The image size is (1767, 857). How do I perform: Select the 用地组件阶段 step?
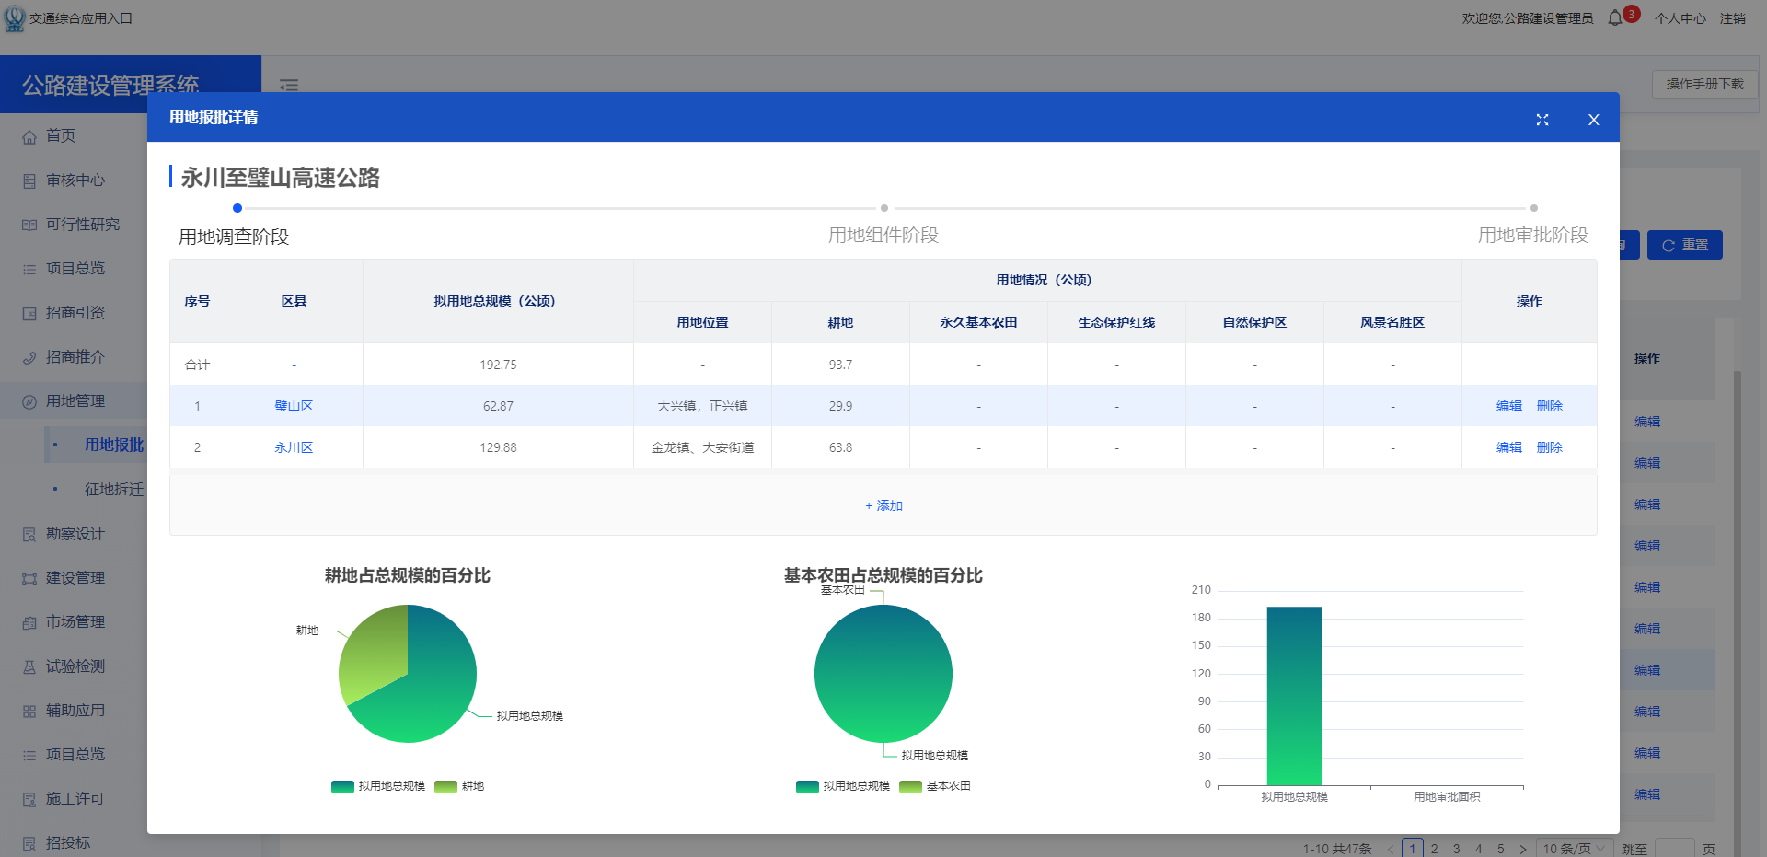[x=883, y=235]
